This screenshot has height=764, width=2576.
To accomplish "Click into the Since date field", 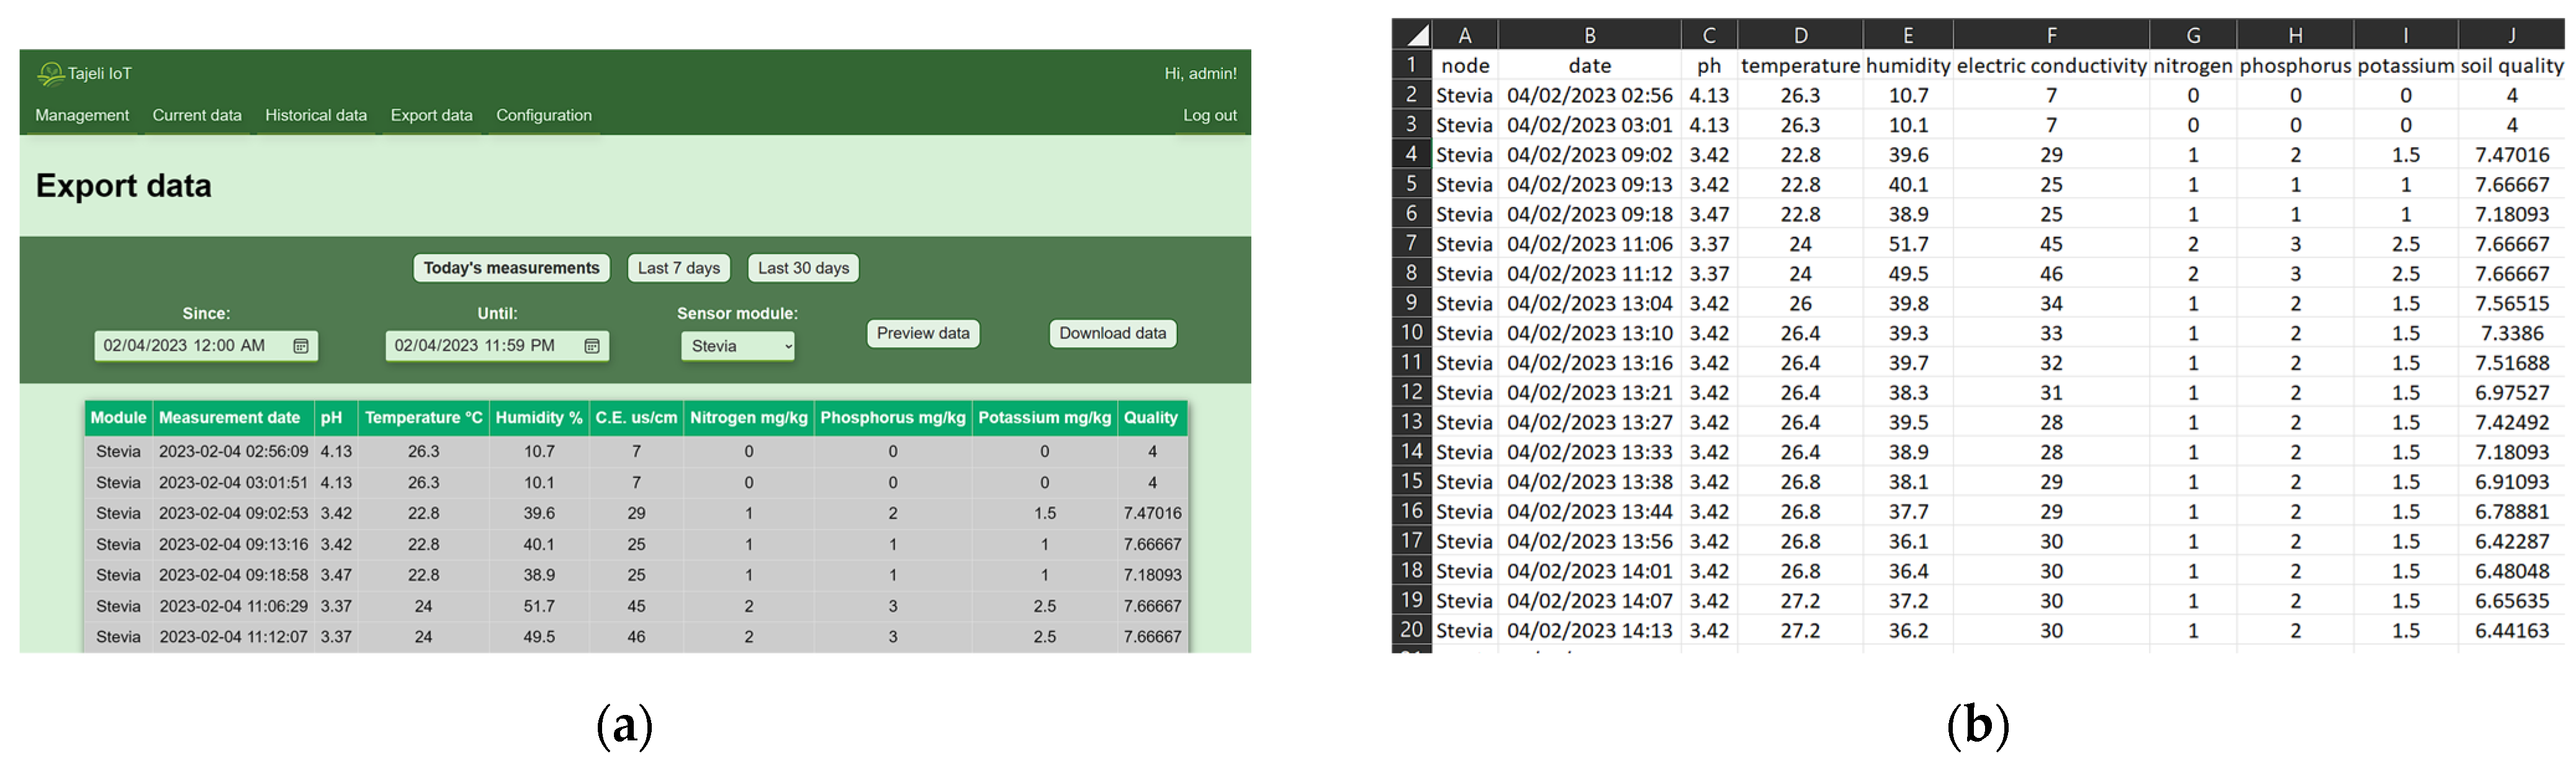I will pyautogui.click(x=184, y=345).
